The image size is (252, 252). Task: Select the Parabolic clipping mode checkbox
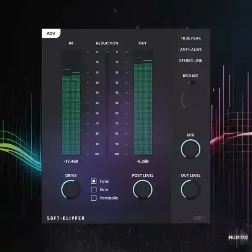click(94, 198)
